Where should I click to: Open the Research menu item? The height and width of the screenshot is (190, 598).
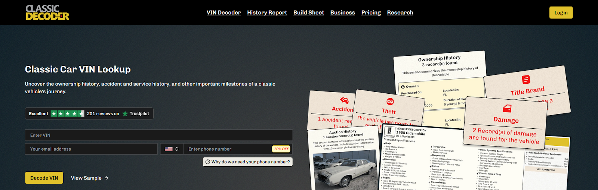pyautogui.click(x=400, y=13)
